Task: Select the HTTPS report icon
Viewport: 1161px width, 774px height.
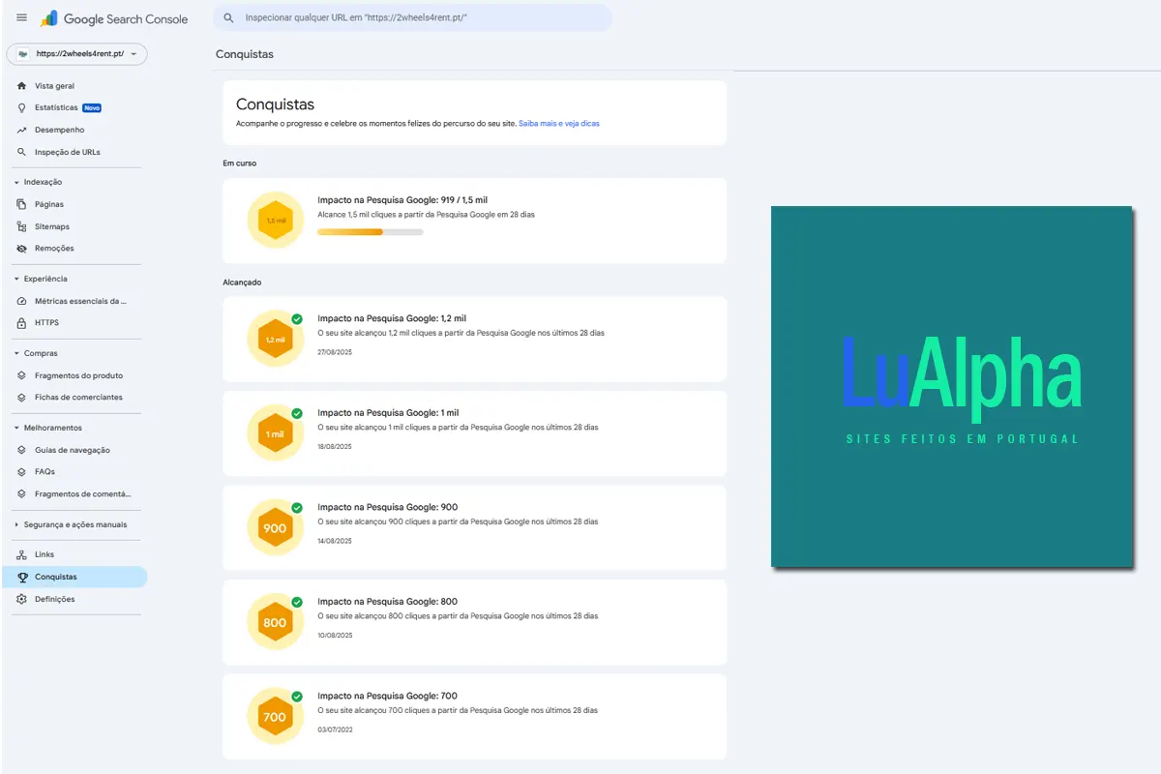Action: (20, 323)
